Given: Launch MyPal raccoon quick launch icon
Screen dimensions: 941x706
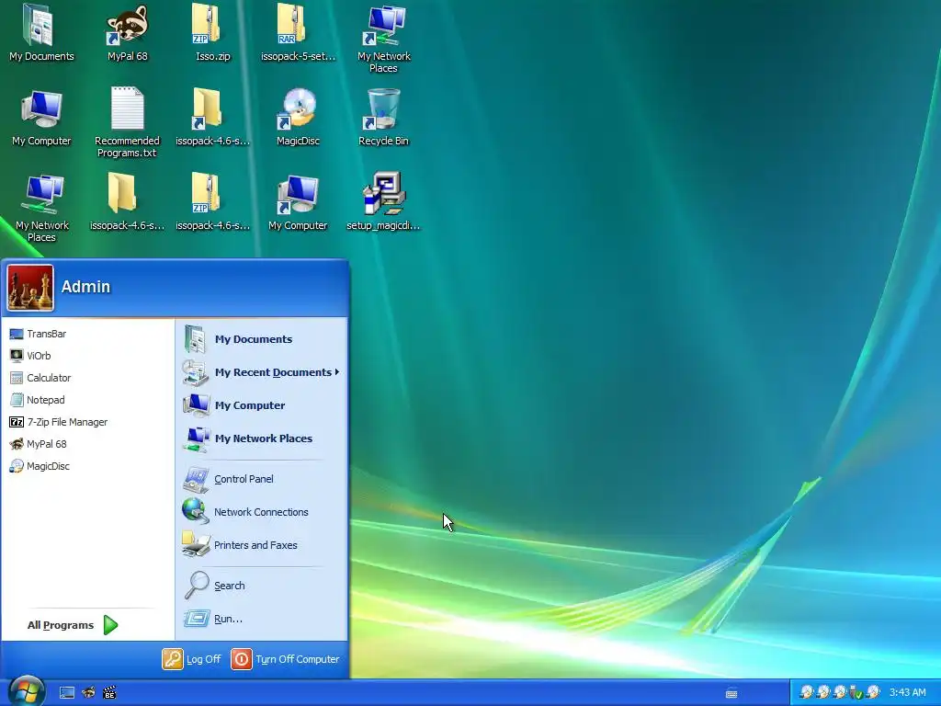Looking at the screenshot, I should [x=88, y=693].
